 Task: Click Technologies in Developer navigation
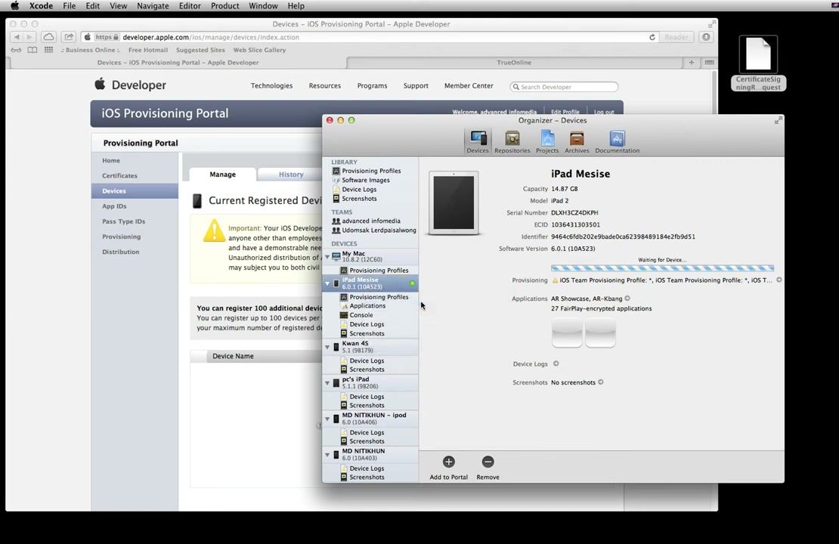pyautogui.click(x=271, y=85)
